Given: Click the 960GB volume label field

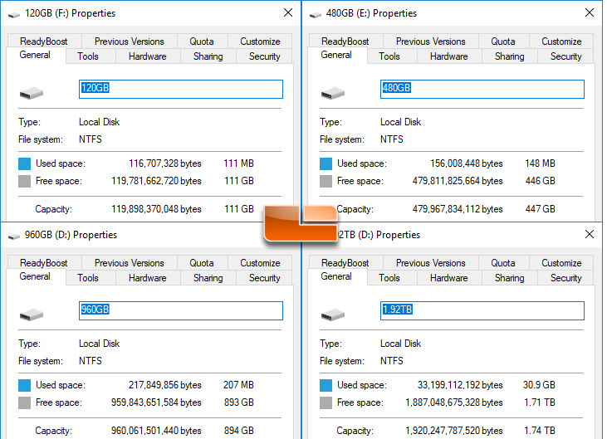Looking at the screenshot, I should [x=181, y=310].
